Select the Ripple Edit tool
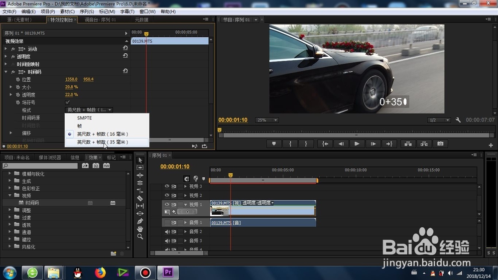The width and height of the screenshot is (498, 280). coord(140,175)
